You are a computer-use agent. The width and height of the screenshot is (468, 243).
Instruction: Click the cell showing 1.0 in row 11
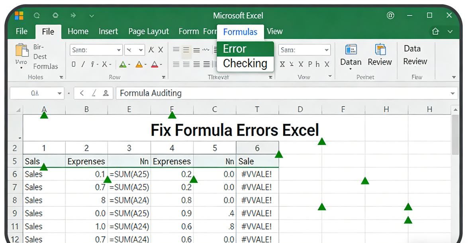(x=86, y=227)
